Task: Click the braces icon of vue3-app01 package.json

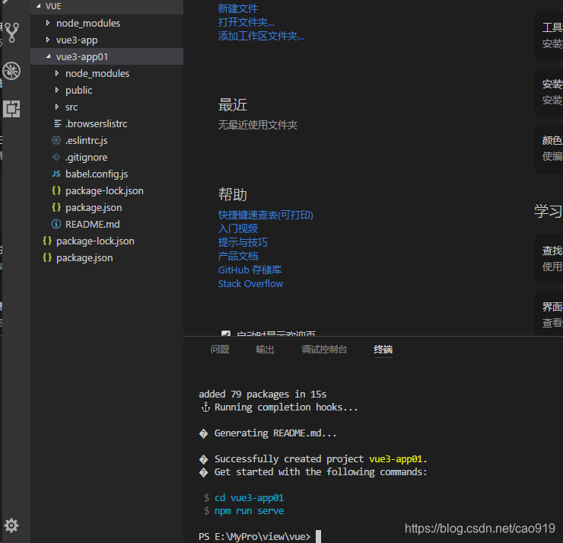Action: point(56,207)
